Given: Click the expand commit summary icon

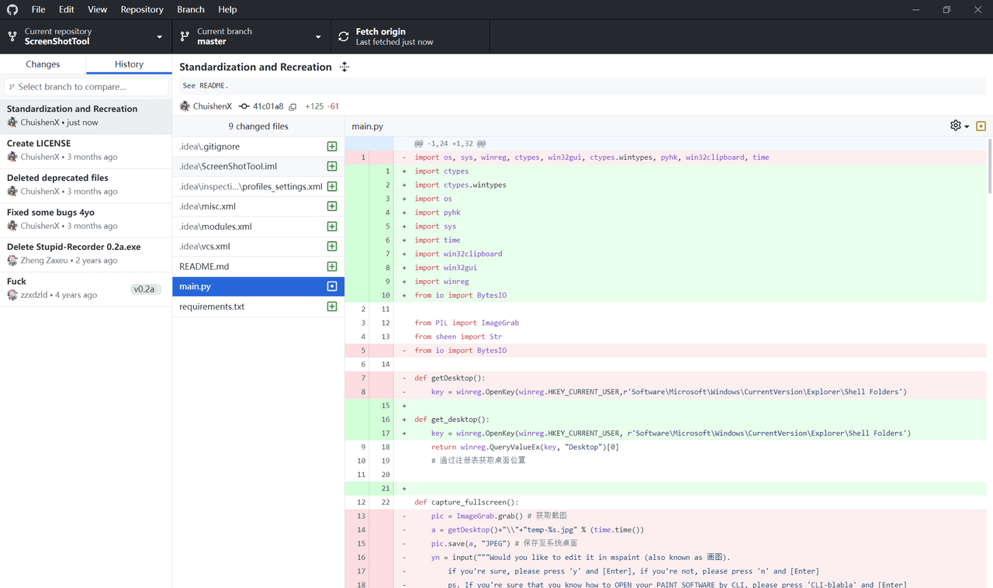Looking at the screenshot, I should click(344, 67).
